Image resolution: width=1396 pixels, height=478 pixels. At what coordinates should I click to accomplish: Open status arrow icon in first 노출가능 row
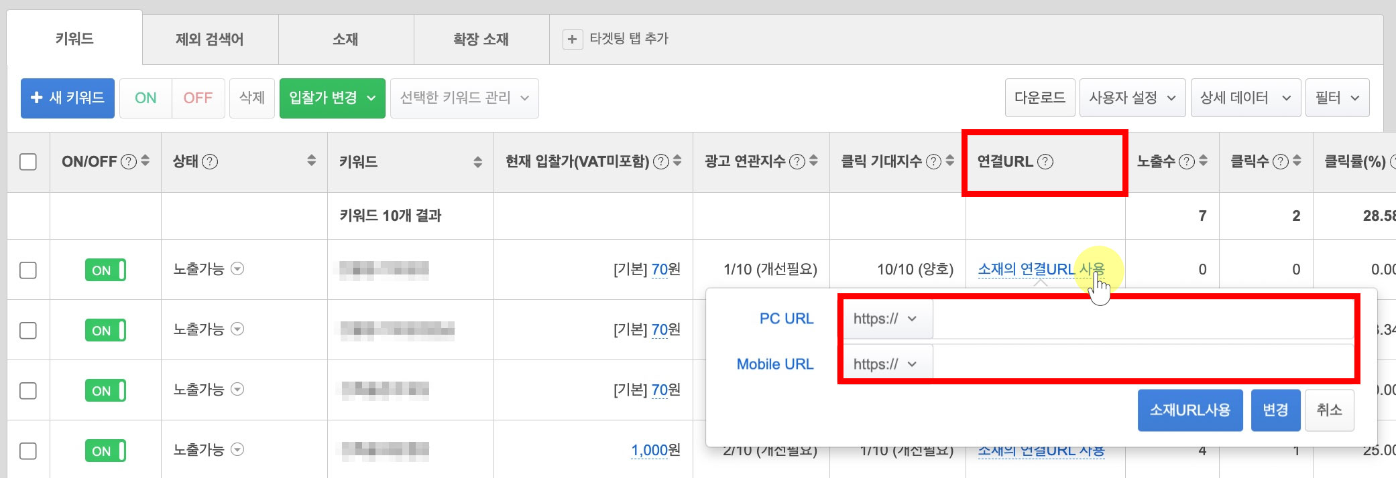point(237,269)
